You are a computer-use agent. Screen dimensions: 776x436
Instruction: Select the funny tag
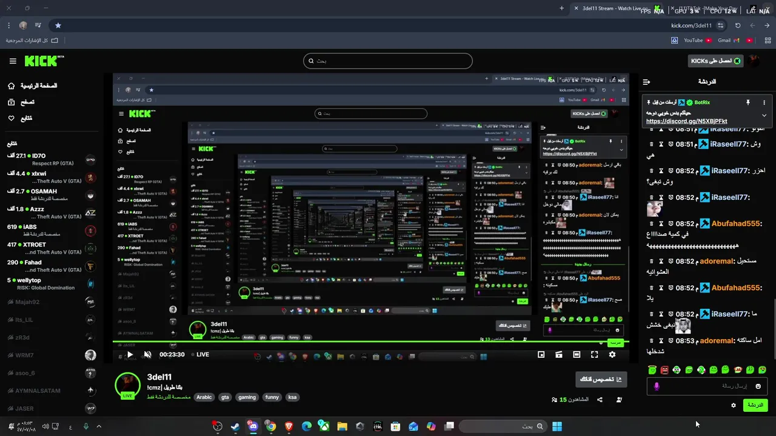coord(272,397)
